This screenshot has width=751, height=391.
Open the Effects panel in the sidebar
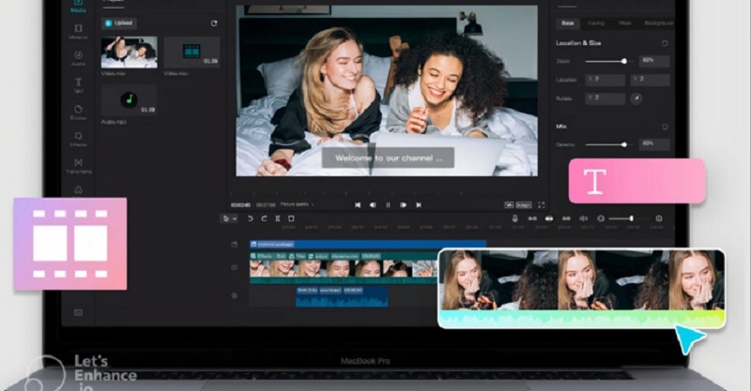coord(78,139)
